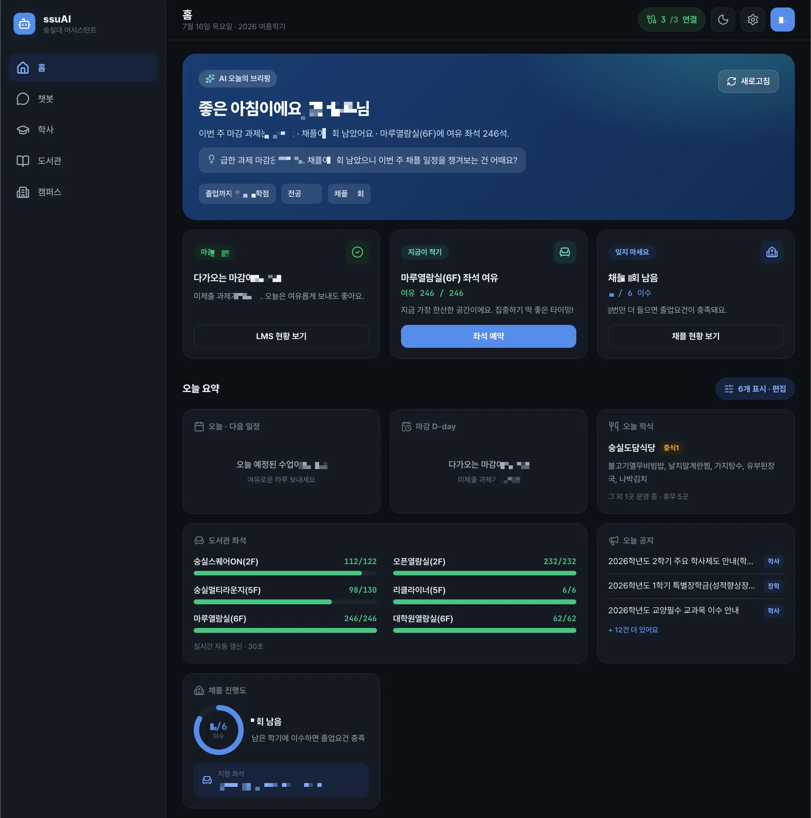Open 6개 표시 · 편집 widget editor
This screenshot has width=811, height=818.
tap(755, 389)
